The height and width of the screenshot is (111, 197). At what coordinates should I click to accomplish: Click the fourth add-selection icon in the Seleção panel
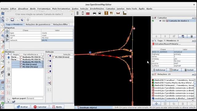click(x=49, y=71)
